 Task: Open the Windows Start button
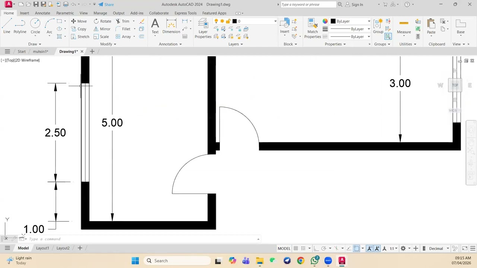tap(135, 261)
